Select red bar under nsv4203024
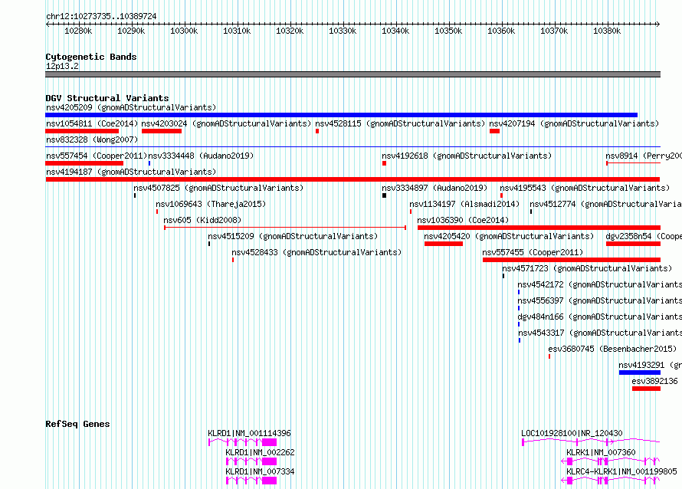This screenshot has width=682, height=489. click(162, 131)
